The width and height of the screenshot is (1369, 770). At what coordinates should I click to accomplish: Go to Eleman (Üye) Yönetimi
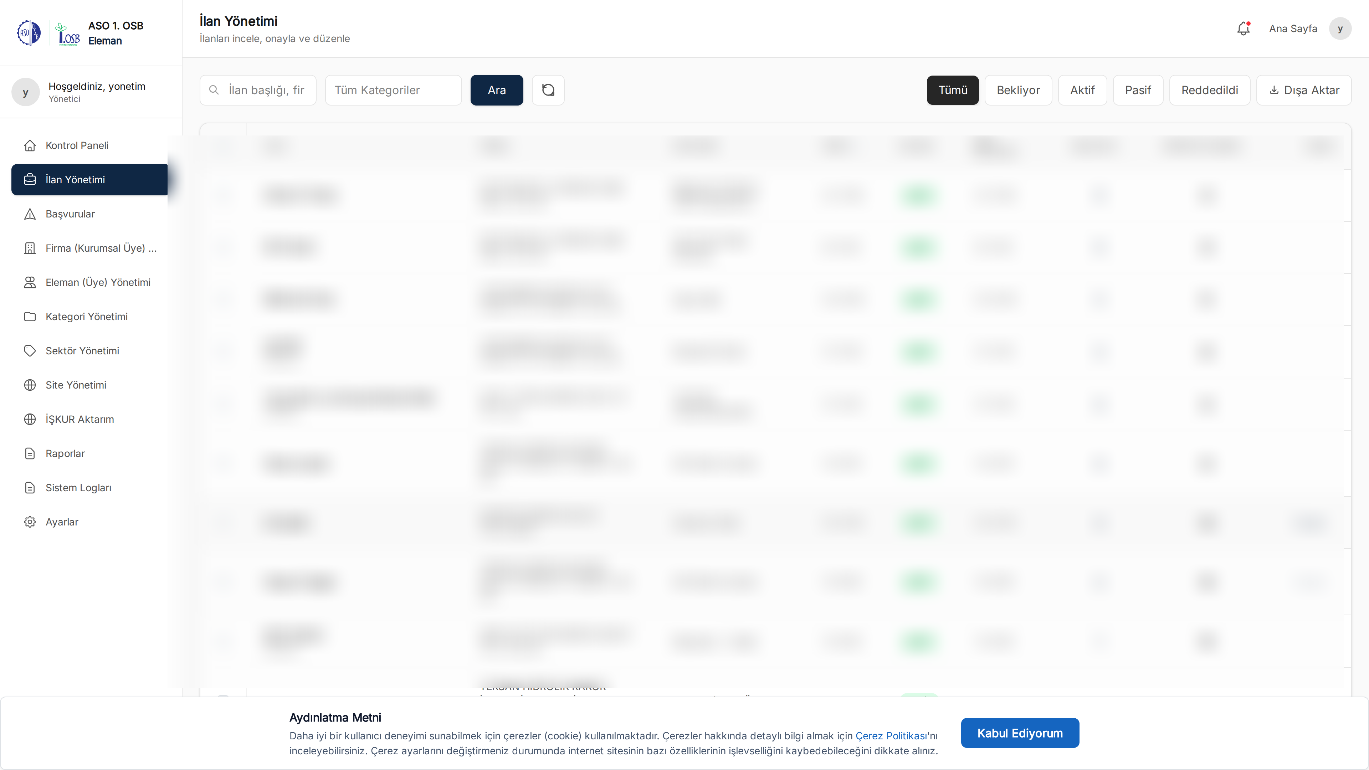click(98, 283)
